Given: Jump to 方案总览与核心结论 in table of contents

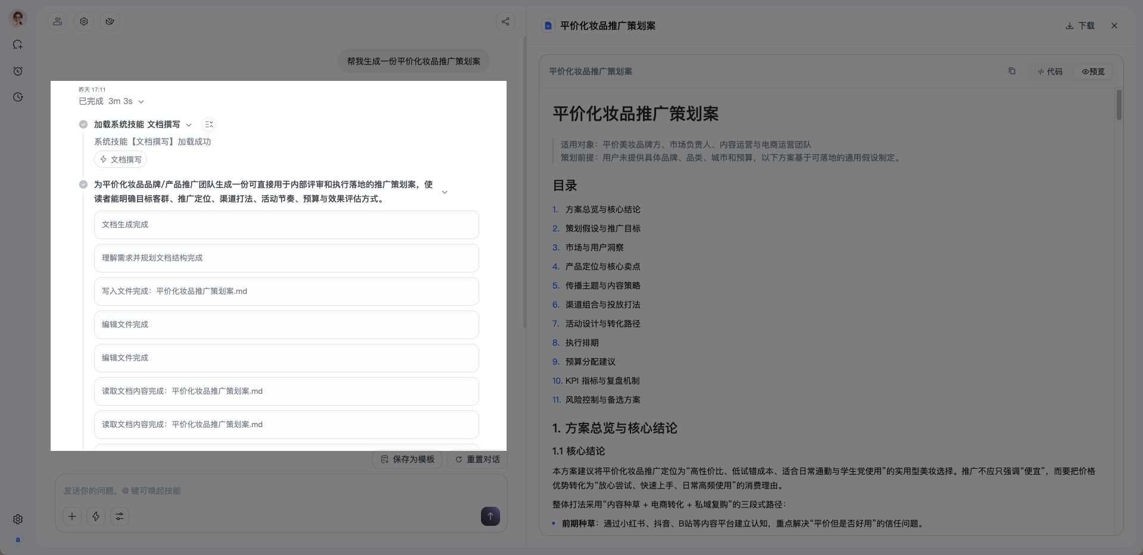Looking at the screenshot, I should point(603,209).
